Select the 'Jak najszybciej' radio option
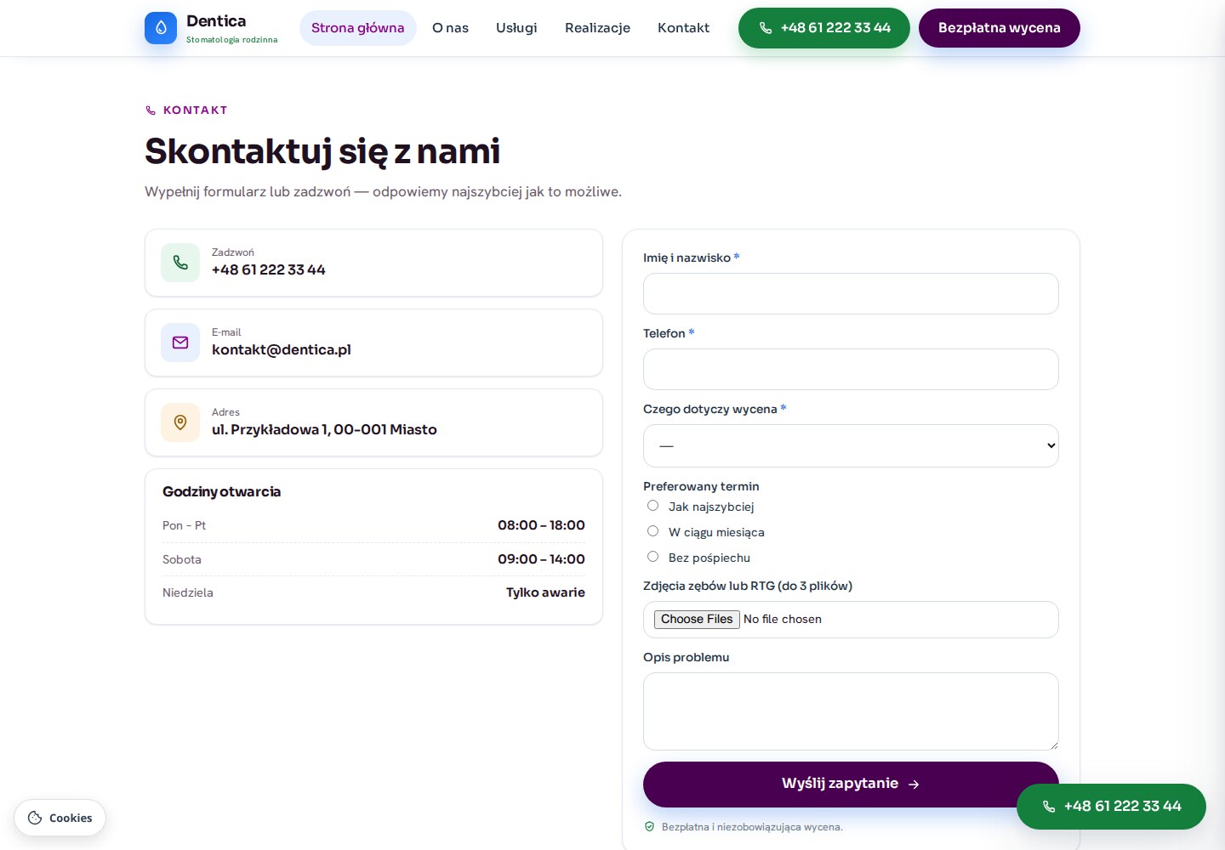This screenshot has height=850, width=1225. coord(652,506)
